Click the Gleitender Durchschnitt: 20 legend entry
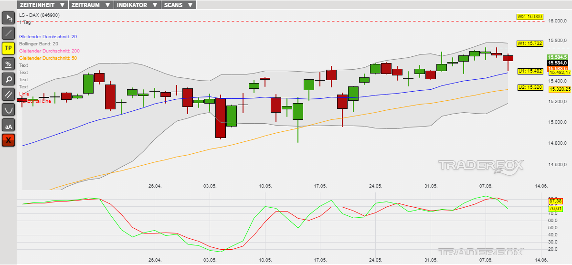 point(48,37)
